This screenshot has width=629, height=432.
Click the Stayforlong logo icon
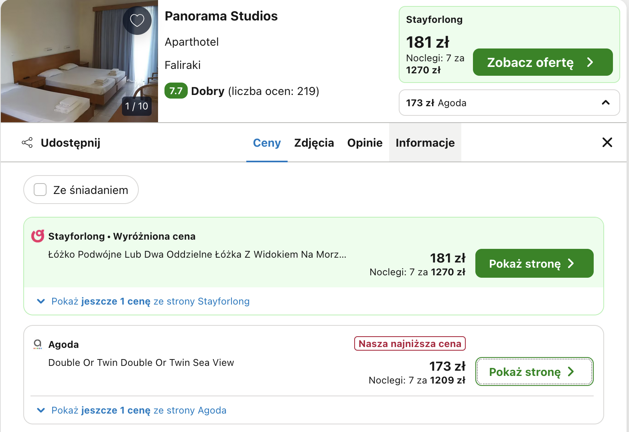coord(38,236)
